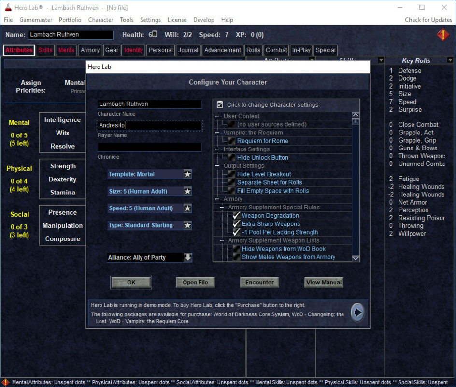Click the Character Name field in dialog
Viewport: 456px width, 387px height.
pos(149,104)
